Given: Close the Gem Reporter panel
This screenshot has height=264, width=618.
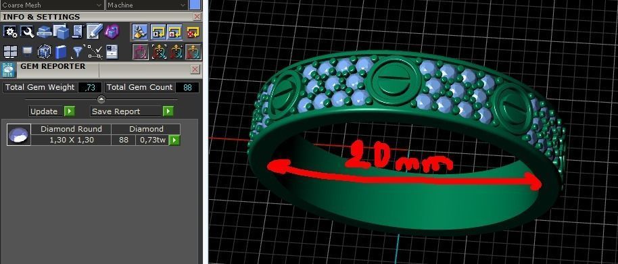Looking at the screenshot, I should [195, 70].
